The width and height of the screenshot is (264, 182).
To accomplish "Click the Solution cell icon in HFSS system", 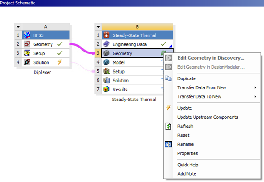I will pos(27,62).
